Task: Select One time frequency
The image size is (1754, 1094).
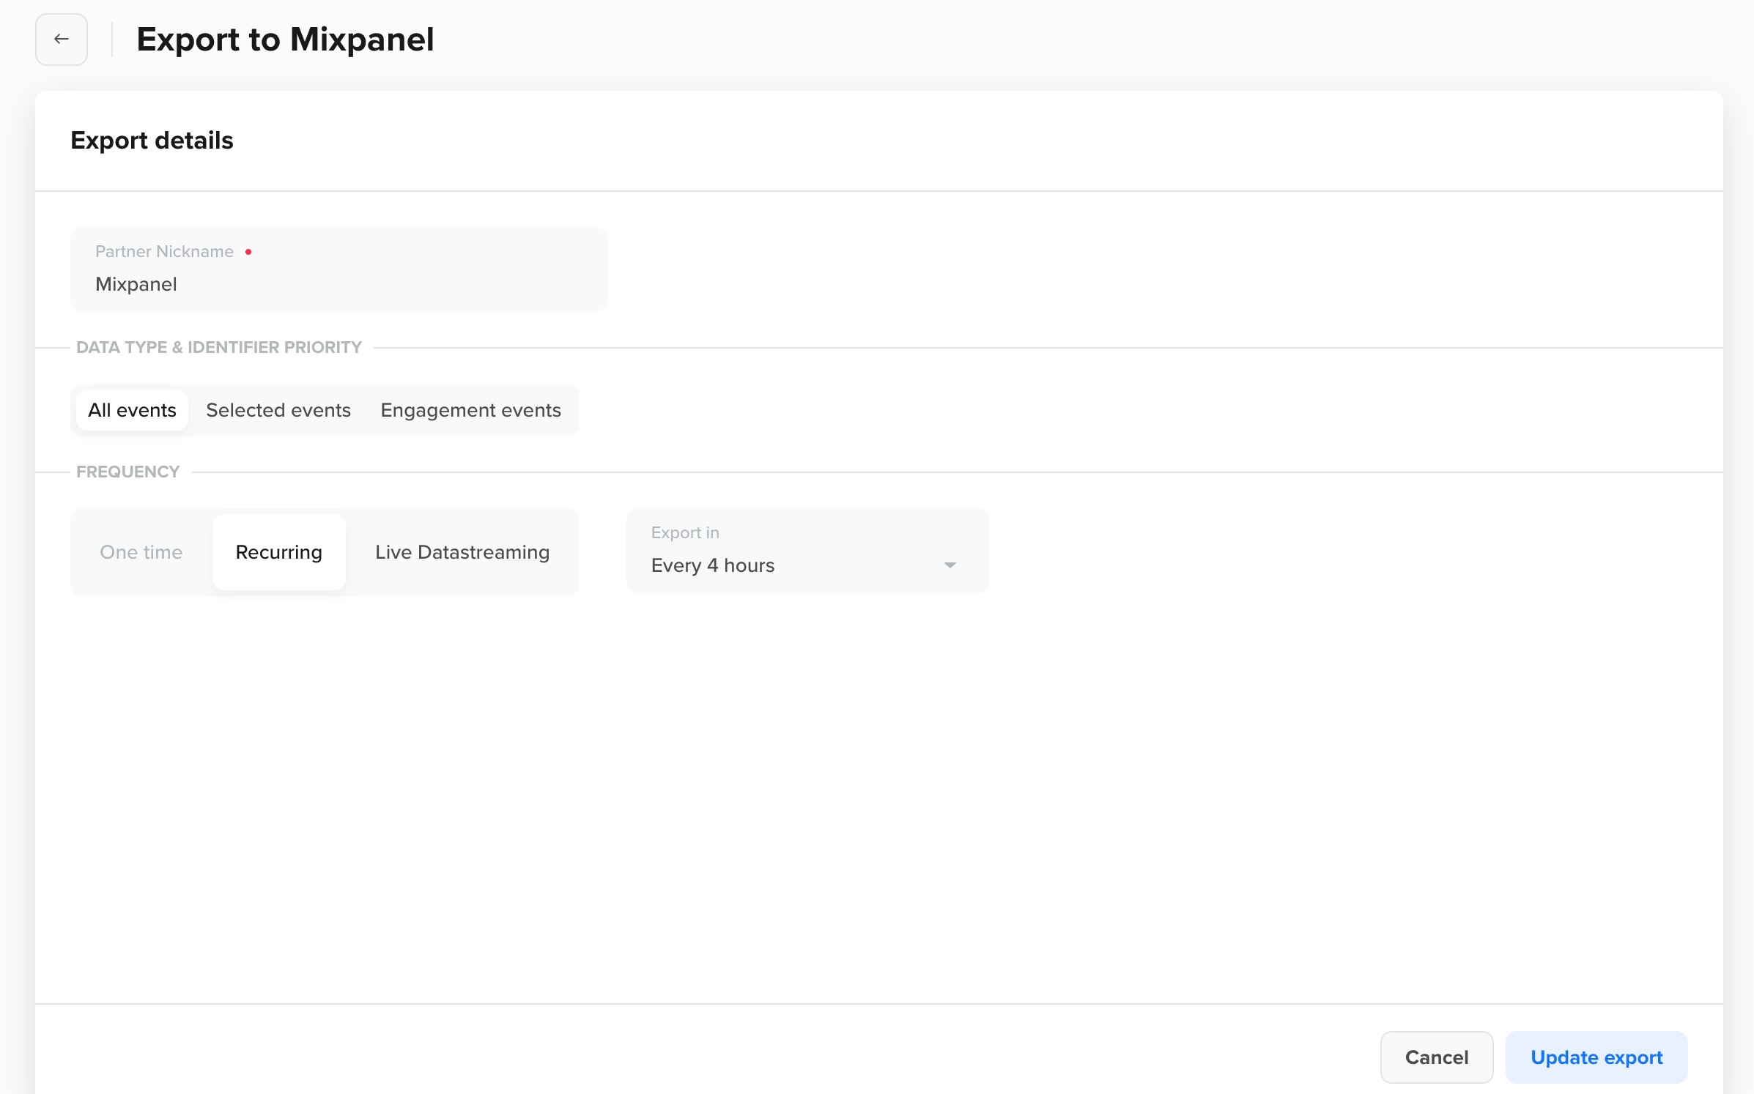Action: [x=141, y=552]
